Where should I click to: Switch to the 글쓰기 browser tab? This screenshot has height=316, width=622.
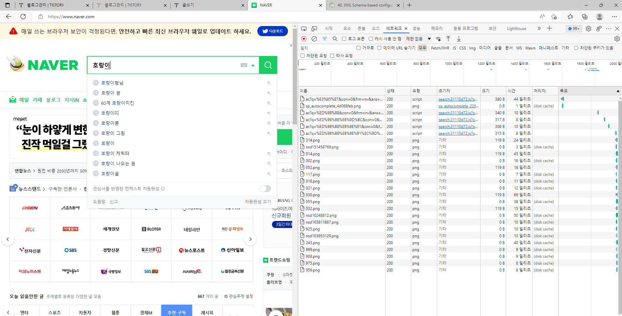[209, 5]
